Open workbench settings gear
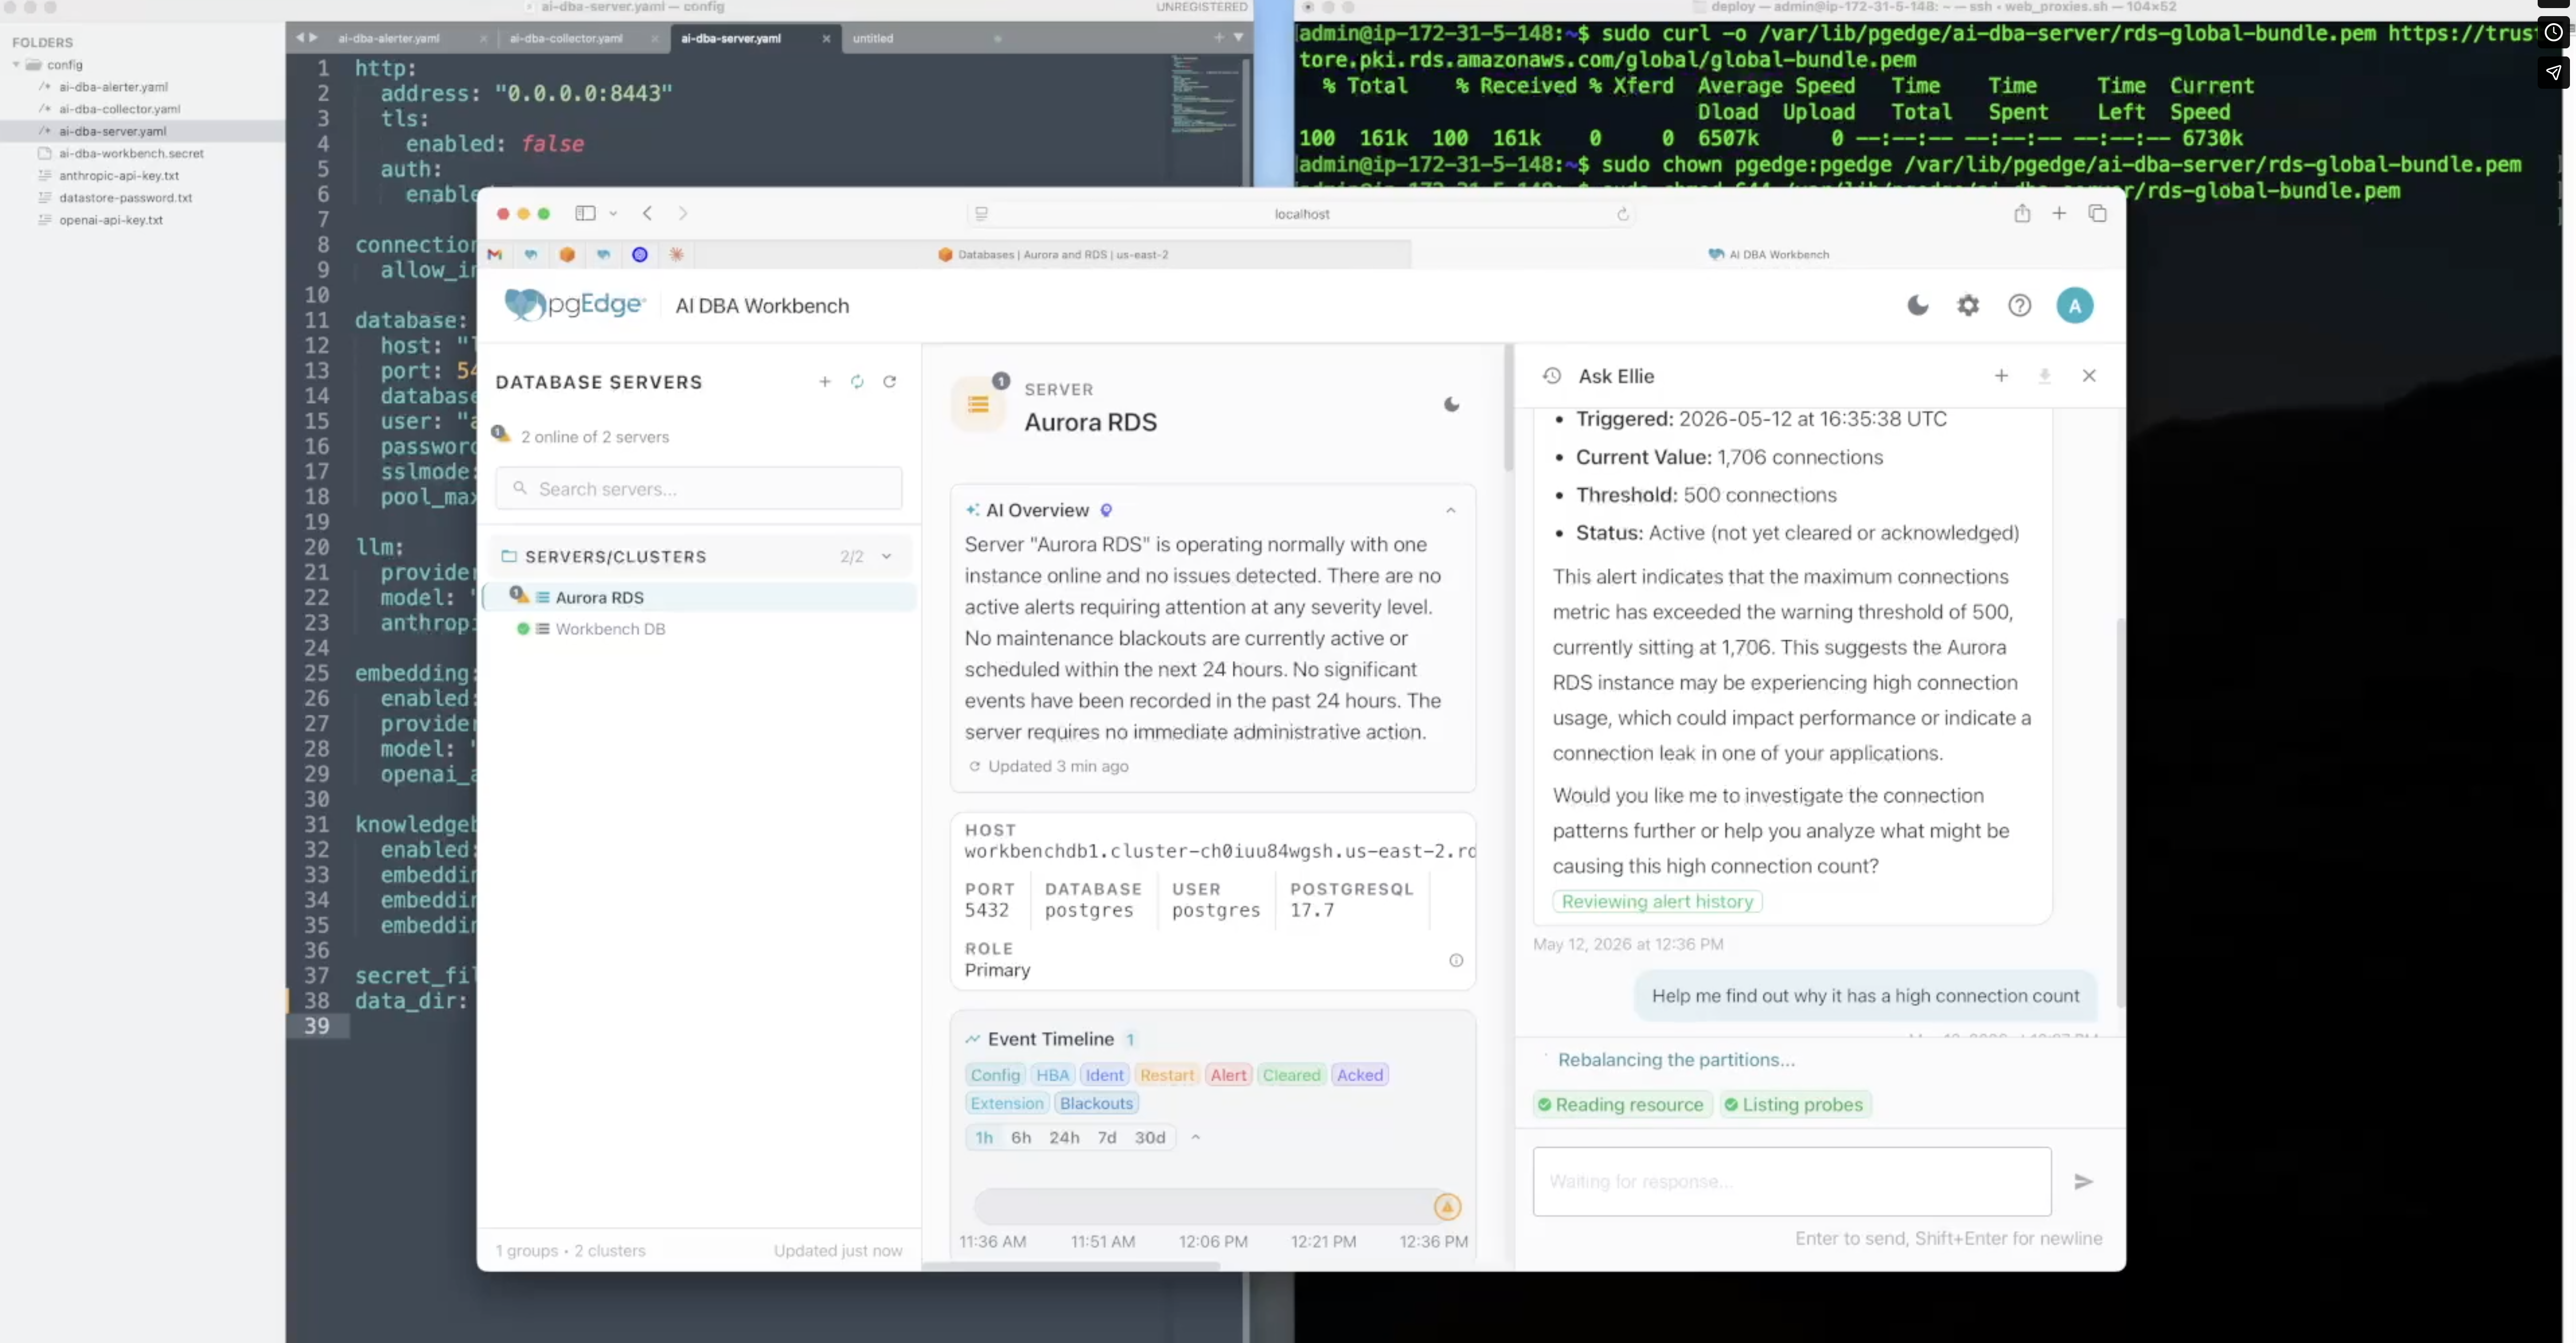Image resolution: width=2576 pixels, height=1343 pixels. (x=1968, y=306)
